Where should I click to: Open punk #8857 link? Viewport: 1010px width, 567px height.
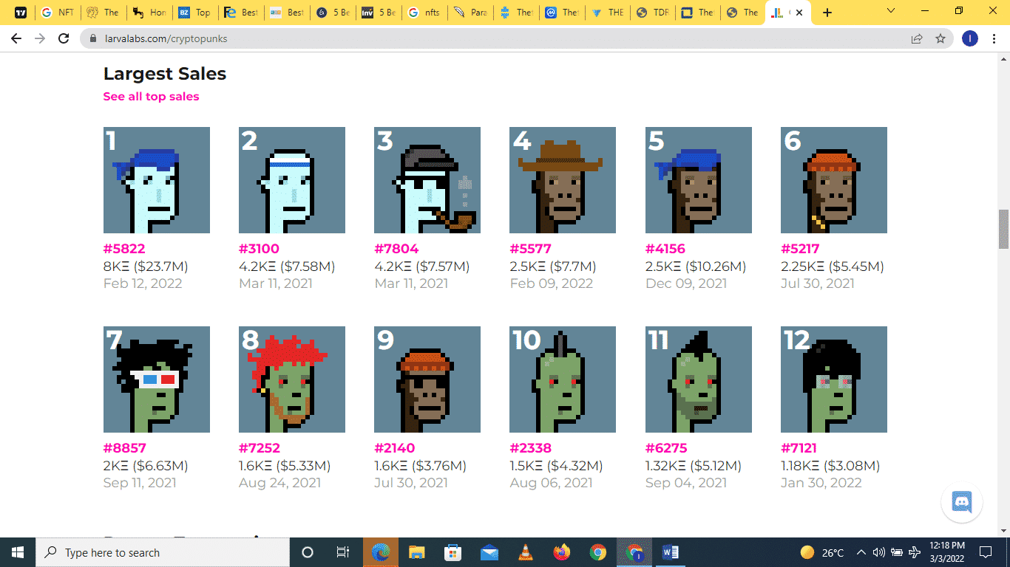coord(125,448)
